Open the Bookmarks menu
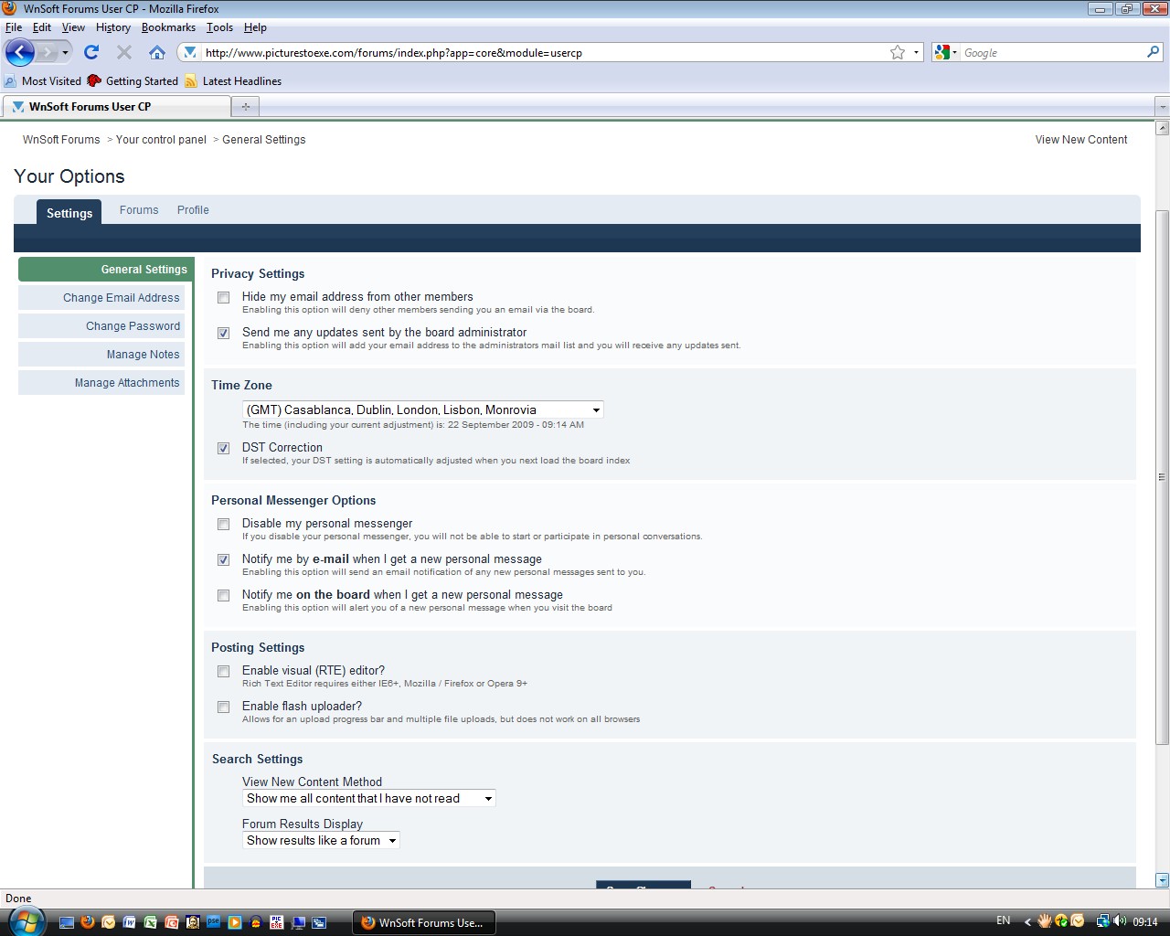The height and width of the screenshot is (936, 1170). click(168, 27)
